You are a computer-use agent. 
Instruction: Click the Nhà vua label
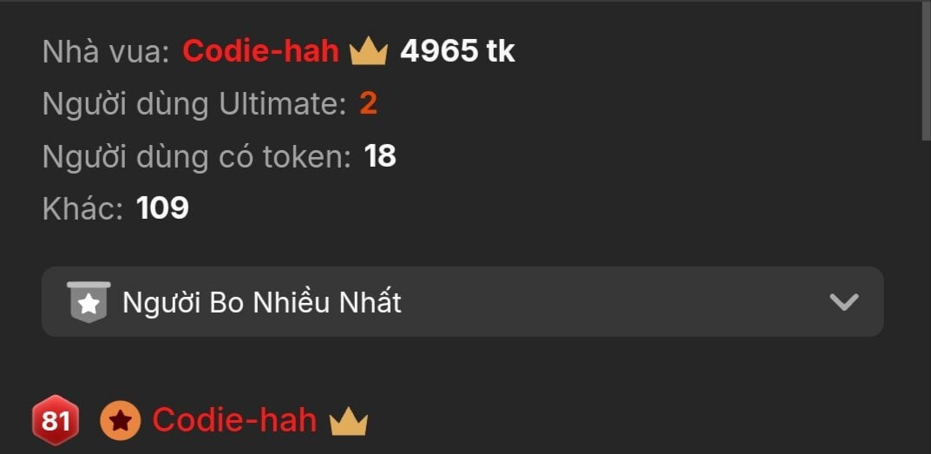click(106, 52)
